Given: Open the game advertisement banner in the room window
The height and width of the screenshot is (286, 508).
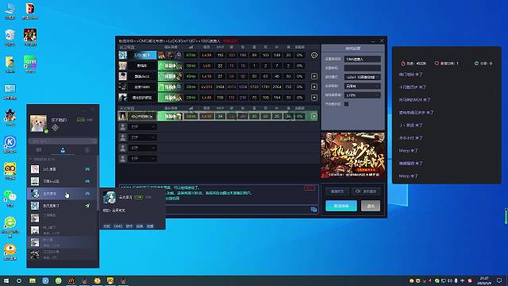Looking at the screenshot, I should [x=352, y=155].
